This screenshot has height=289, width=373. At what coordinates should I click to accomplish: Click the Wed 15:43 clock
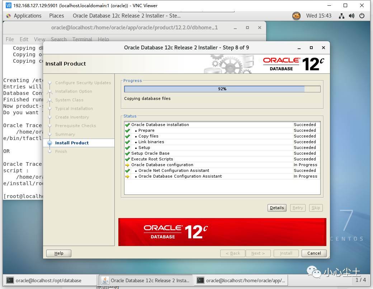click(x=318, y=16)
